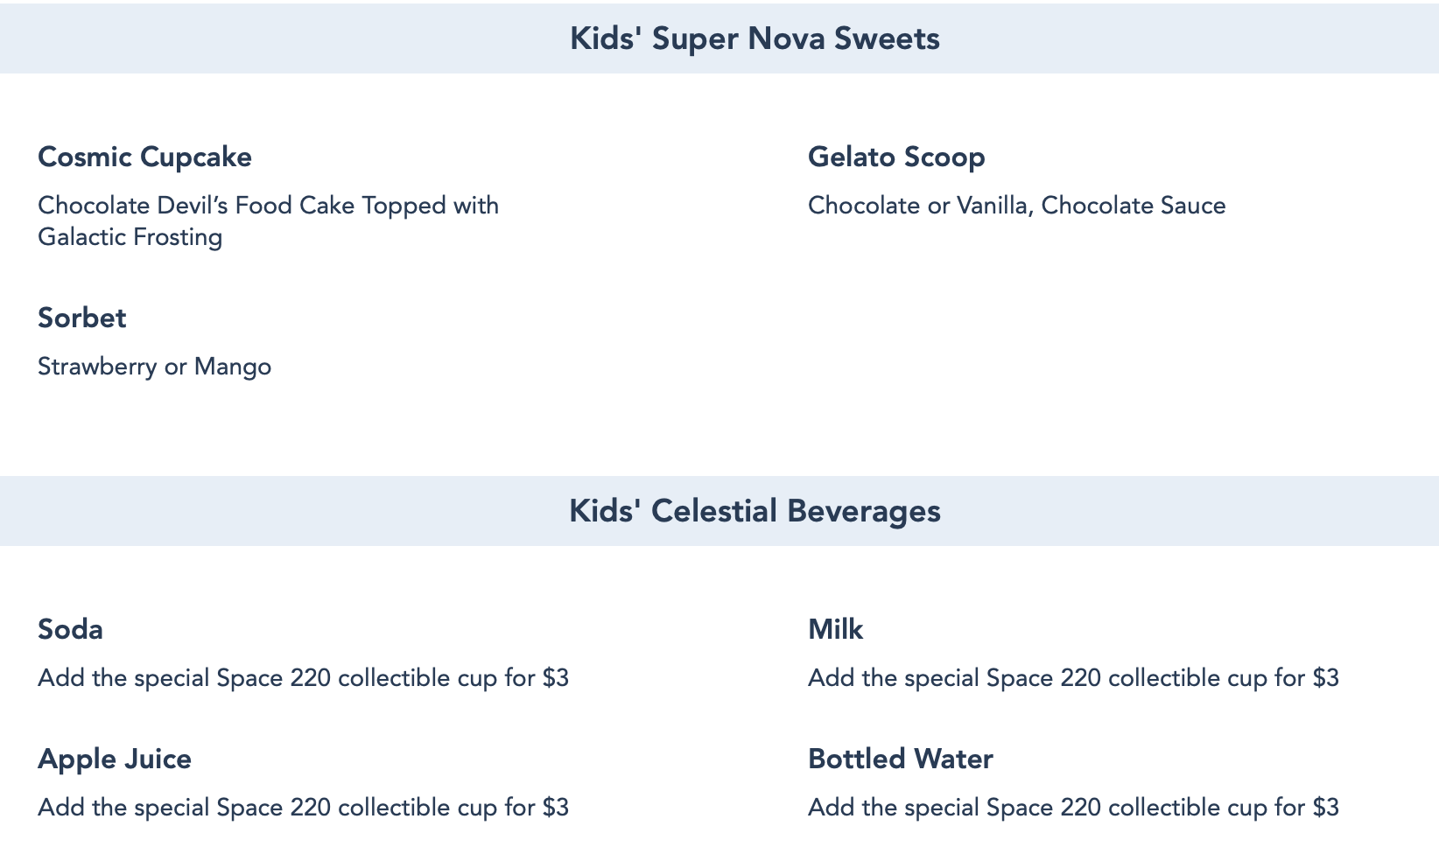Image resolution: width=1439 pixels, height=868 pixels.
Task: Click the Chocolate or Vanilla gelato description
Action: [1016, 206]
